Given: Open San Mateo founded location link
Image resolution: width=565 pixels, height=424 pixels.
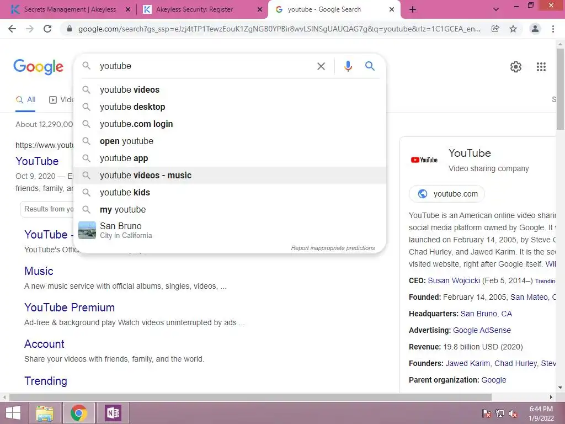Looking at the screenshot, I should pos(529,298).
